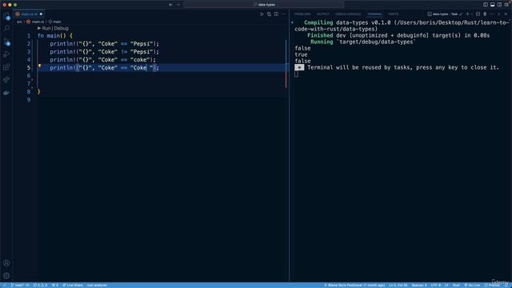The width and height of the screenshot is (512, 288).
Task: Click line 4 println comparing "coke" lowercase
Action: tap(103, 60)
